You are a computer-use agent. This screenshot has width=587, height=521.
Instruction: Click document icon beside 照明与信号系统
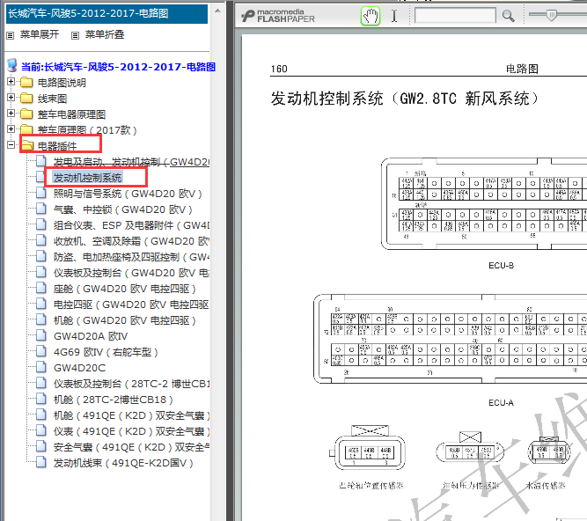(40, 193)
